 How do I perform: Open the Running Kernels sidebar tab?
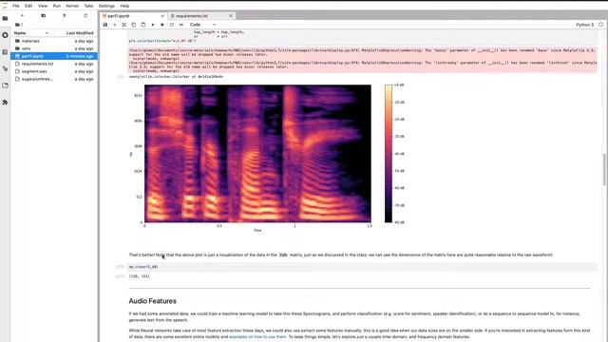coord(5,35)
